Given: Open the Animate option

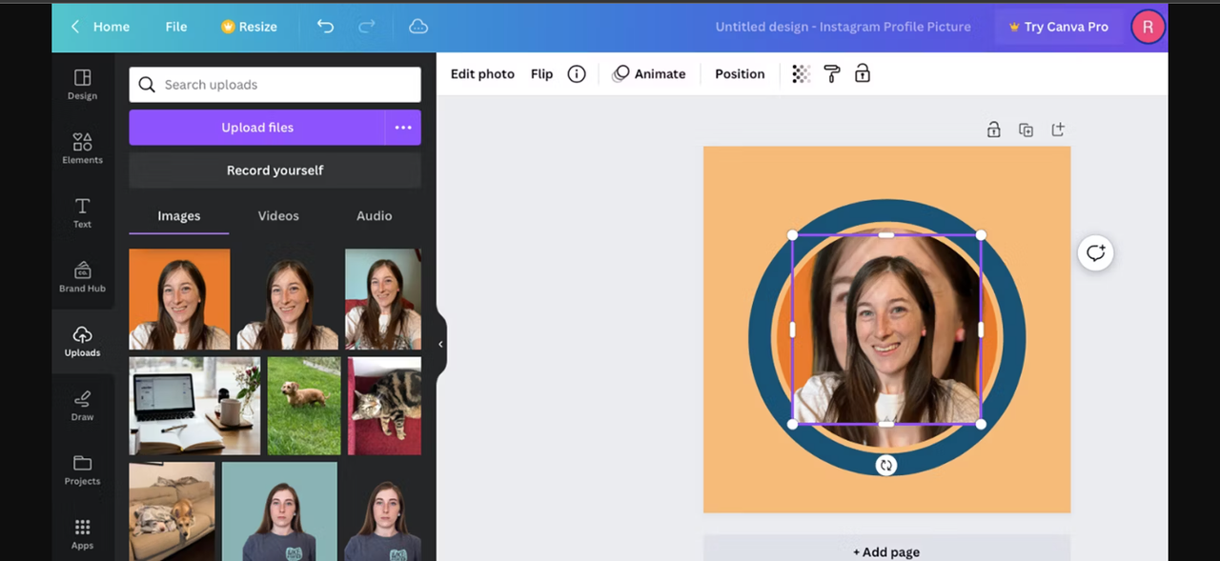Looking at the screenshot, I should 649,73.
